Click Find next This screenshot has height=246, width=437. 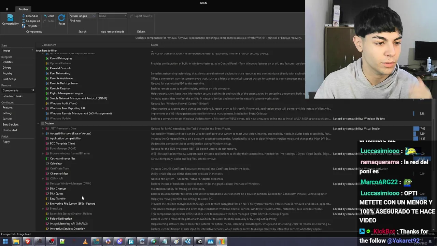point(75,21)
